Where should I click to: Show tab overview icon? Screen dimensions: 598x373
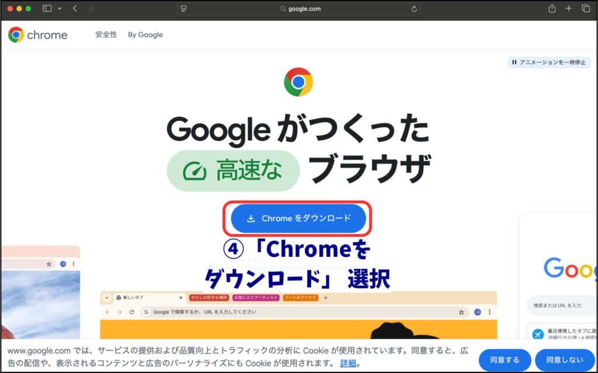(x=585, y=8)
